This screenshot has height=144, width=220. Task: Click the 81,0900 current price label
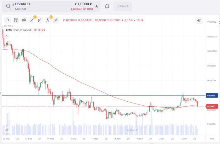[211, 107]
